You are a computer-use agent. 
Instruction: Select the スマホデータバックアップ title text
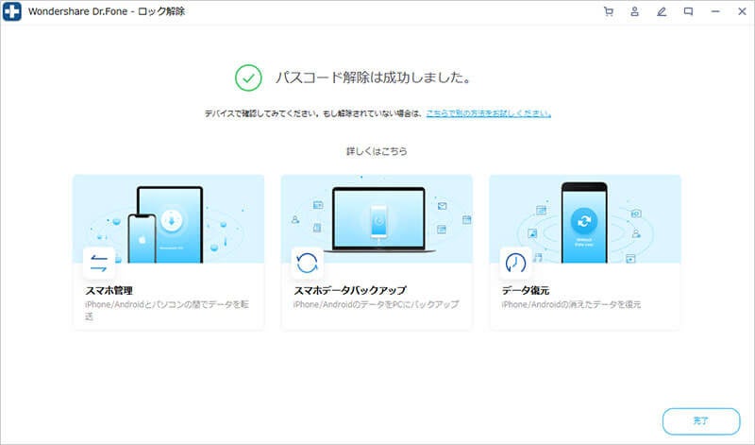point(350,290)
